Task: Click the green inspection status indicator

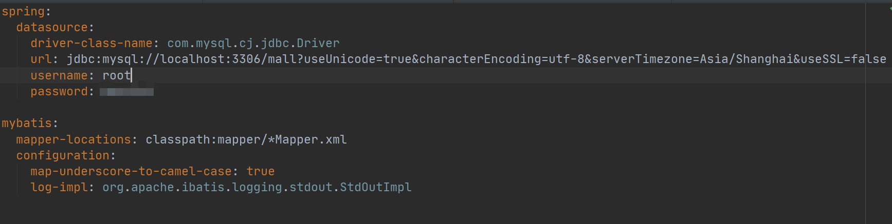Action: click(x=889, y=9)
